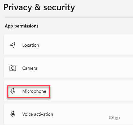
Task: Select the Microphone text label
Action: click(34, 91)
